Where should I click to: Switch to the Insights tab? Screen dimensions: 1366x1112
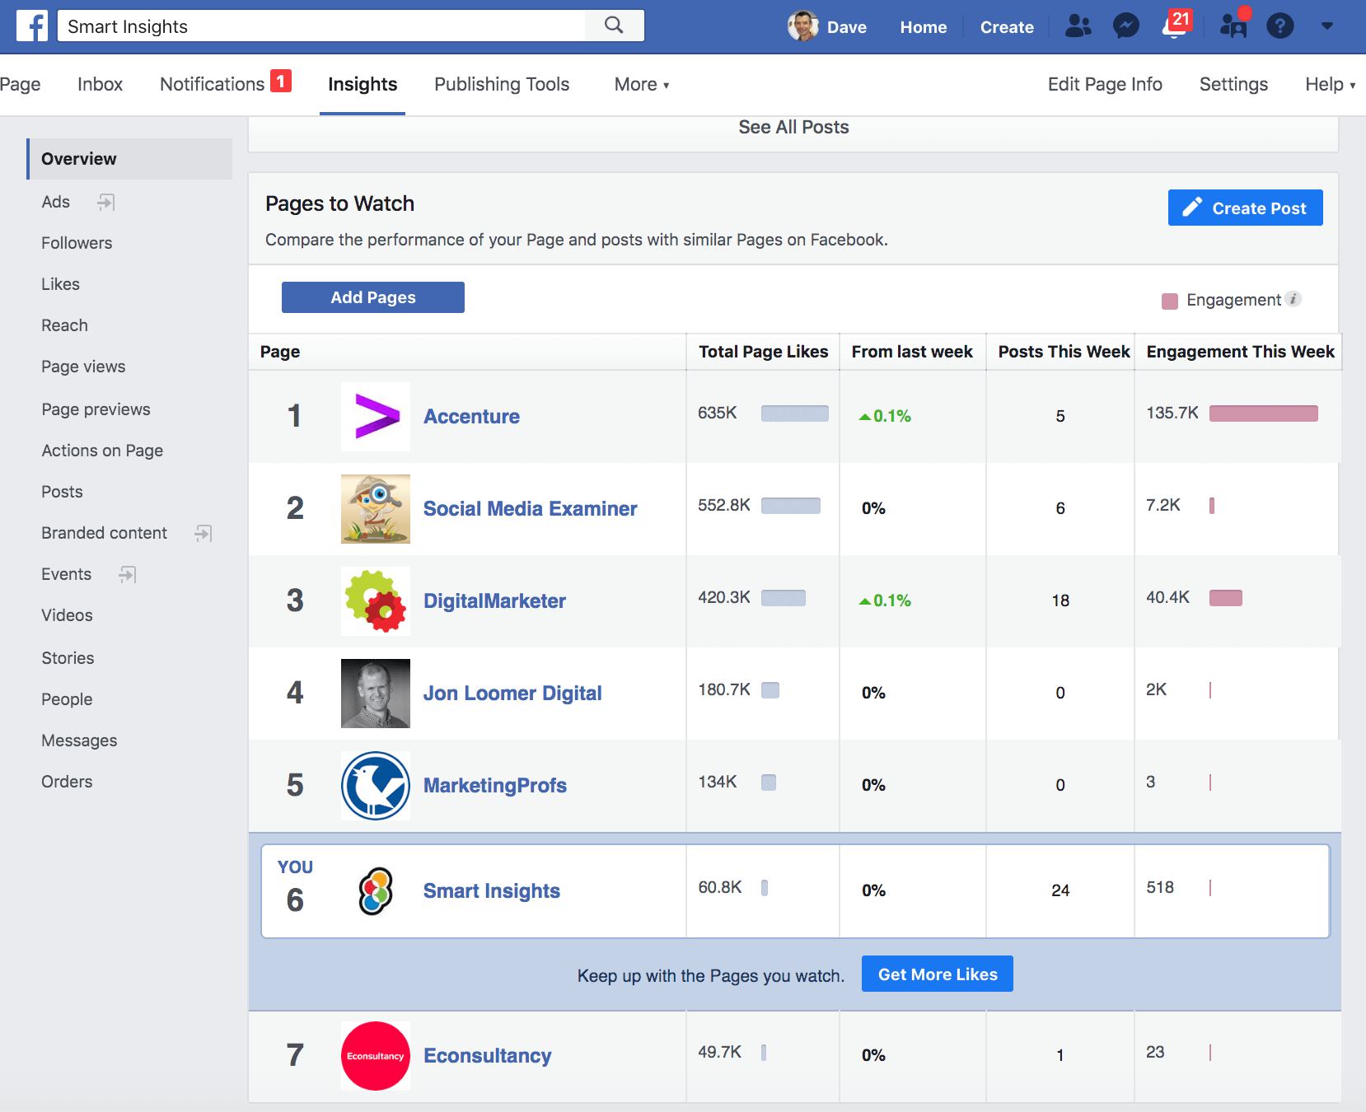pos(363,84)
